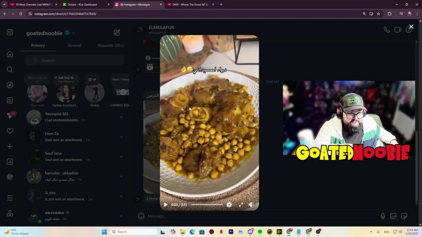The height and width of the screenshot is (237, 422).
Task: Open the Reels icon in the sidebar
Action: [x=10, y=100]
